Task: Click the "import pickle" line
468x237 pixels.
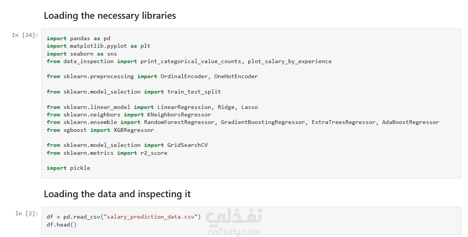Action: click(68, 168)
